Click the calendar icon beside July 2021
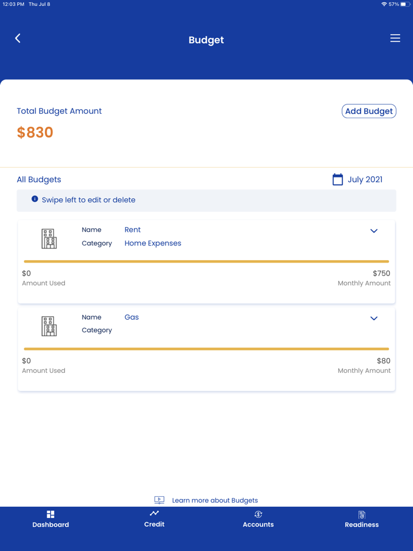This screenshot has width=413, height=551. coord(337,179)
